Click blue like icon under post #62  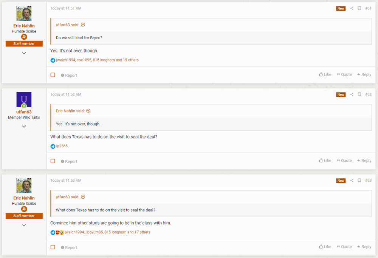(x=53, y=146)
